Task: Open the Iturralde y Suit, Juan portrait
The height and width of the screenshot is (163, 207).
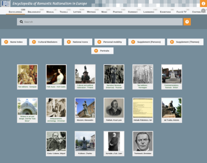Action: pos(114,141)
